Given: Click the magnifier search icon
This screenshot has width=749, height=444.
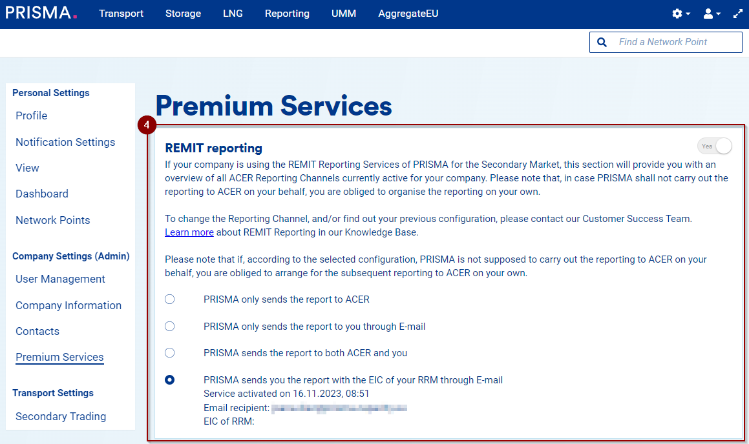Looking at the screenshot, I should (602, 42).
